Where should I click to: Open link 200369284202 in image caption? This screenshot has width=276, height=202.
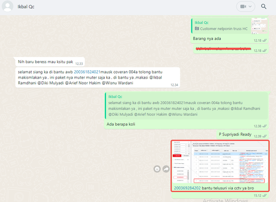(187, 188)
